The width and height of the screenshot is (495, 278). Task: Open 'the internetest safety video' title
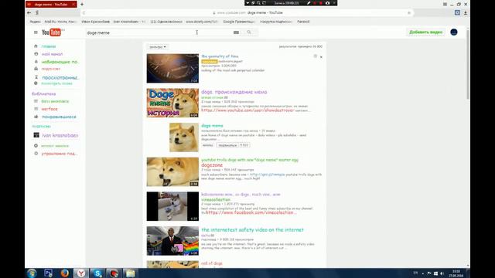(252, 230)
